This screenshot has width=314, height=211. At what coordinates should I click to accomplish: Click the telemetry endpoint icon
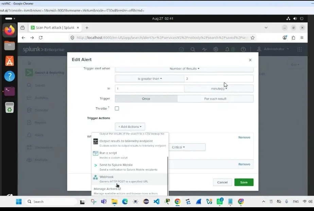(x=95, y=141)
